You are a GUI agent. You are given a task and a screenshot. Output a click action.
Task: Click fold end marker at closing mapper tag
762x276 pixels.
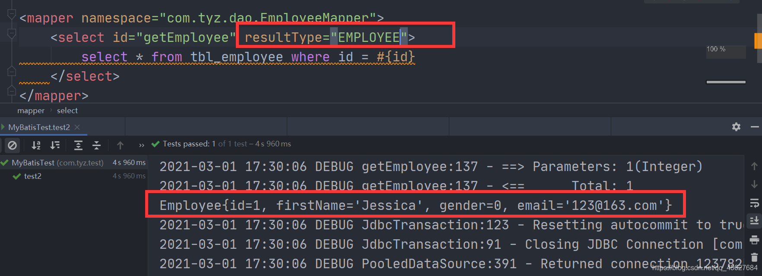[x=12, y=91]
